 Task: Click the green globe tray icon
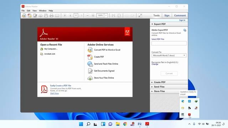pyautogui.click(x=196, y=101)
